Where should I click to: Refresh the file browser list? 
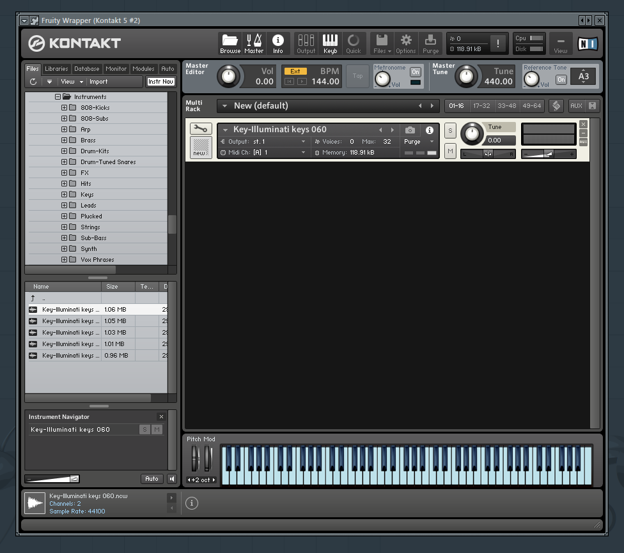coord(33,82)
